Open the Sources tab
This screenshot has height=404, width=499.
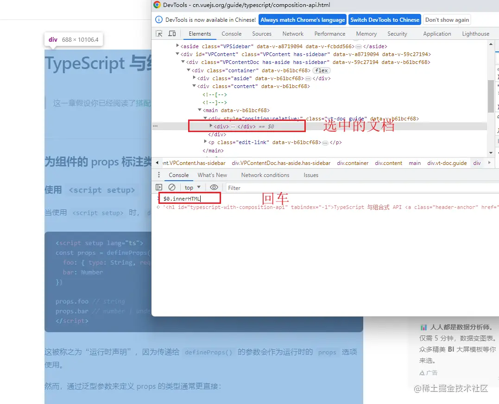[262, 34]
